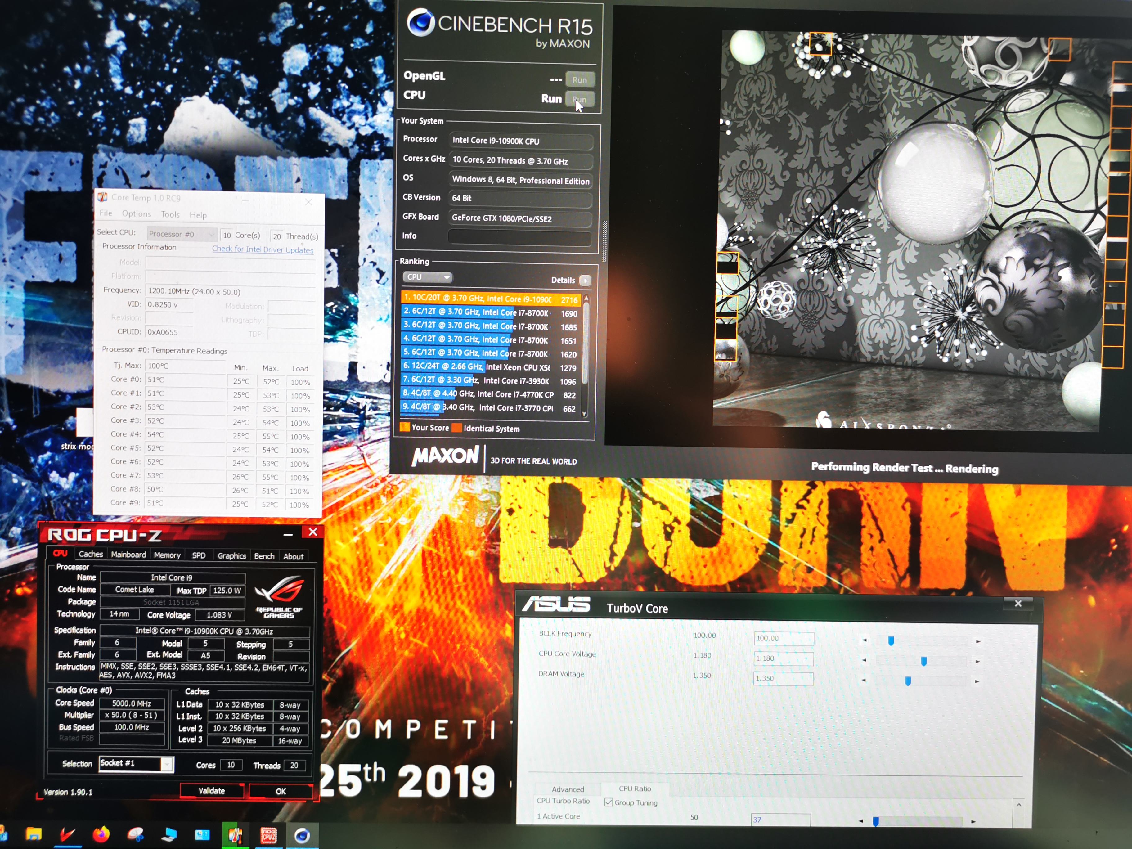
Task: Click OK in ROG CPU-Z
Action: tap(281, 791)
